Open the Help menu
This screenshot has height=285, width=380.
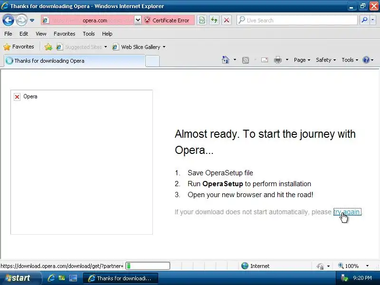pos(107,34)
